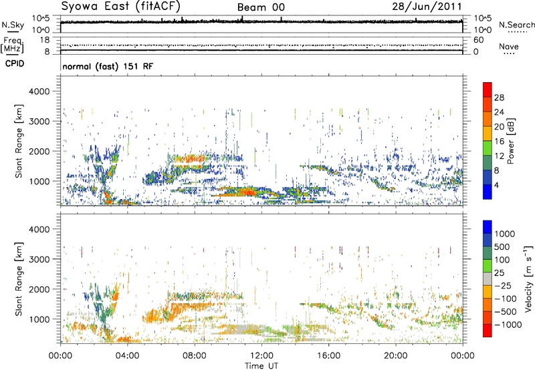The width and height of the screenshot is (535, 370).
Task: Click the '16:00' time axis tick
Action: pyautogui.click(x=328, y=356)
